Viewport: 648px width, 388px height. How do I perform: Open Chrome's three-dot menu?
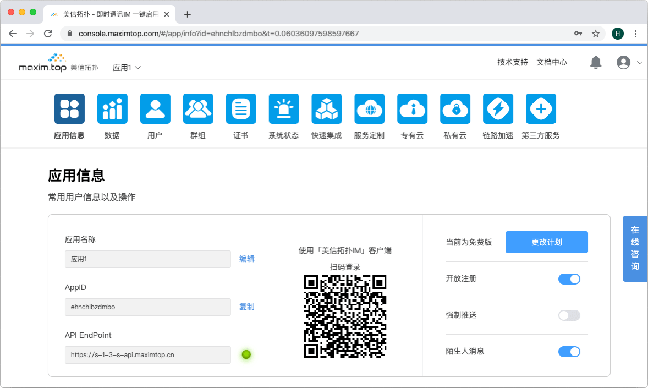click(x=636, y=34)
